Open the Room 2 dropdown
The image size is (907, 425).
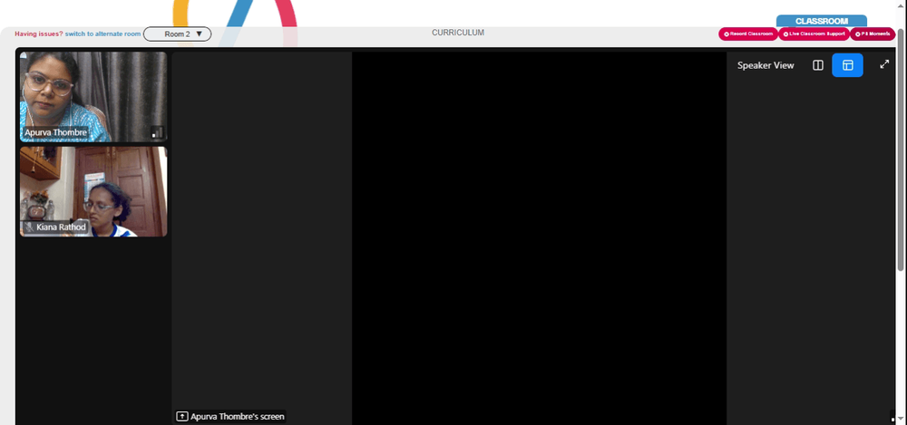177,34
